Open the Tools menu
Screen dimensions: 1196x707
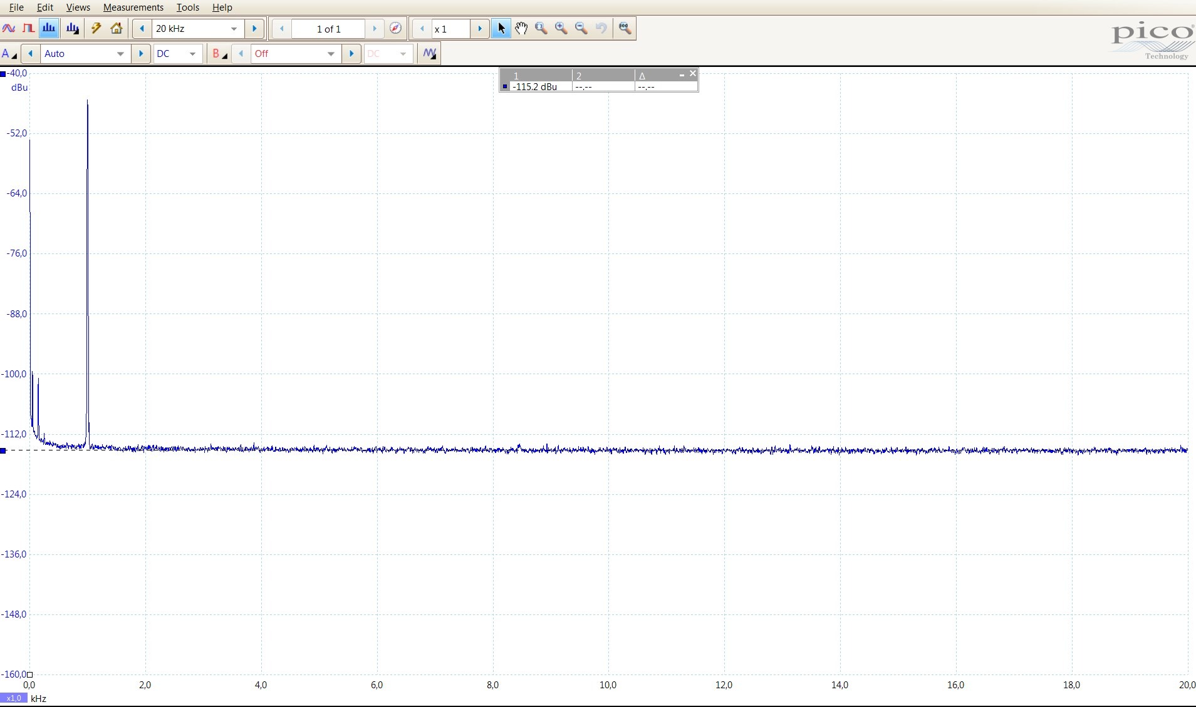pos(188,8)
